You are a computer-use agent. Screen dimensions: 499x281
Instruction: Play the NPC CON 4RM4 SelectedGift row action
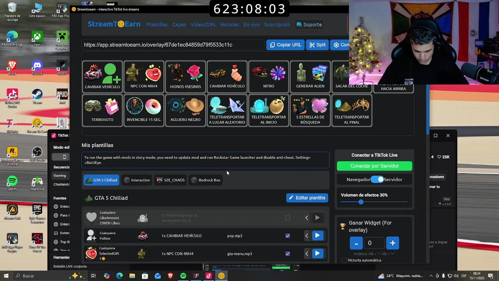coord(317,254)
